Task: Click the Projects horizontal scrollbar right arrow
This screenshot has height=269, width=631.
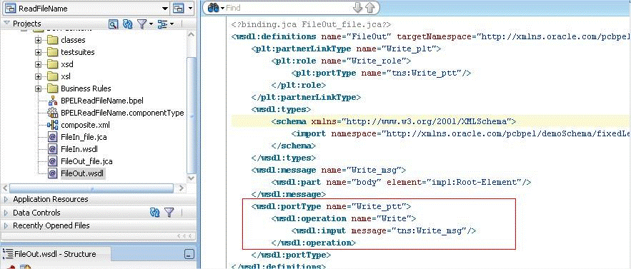Action: (181, 188)
